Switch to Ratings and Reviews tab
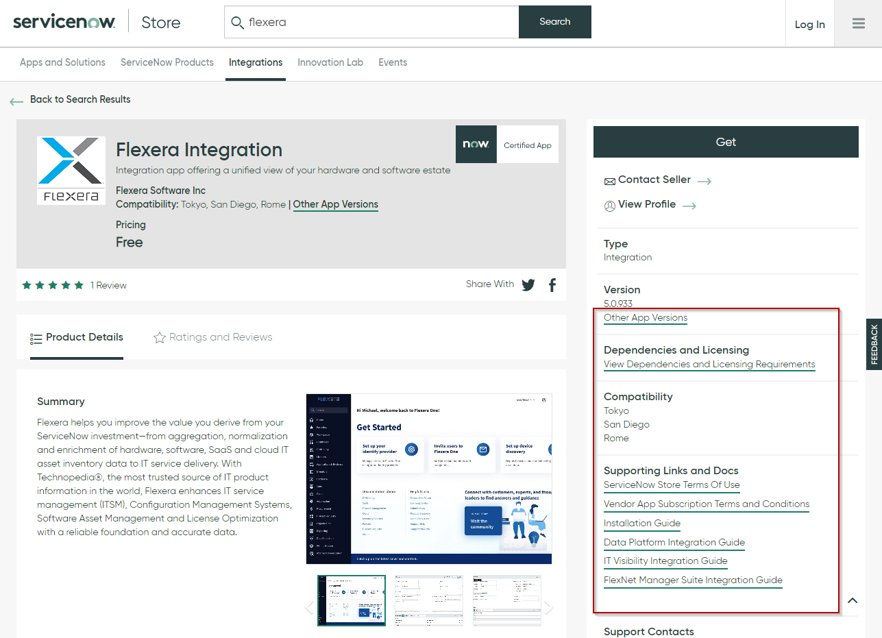The image size is (882, 638). pos(213,337)
